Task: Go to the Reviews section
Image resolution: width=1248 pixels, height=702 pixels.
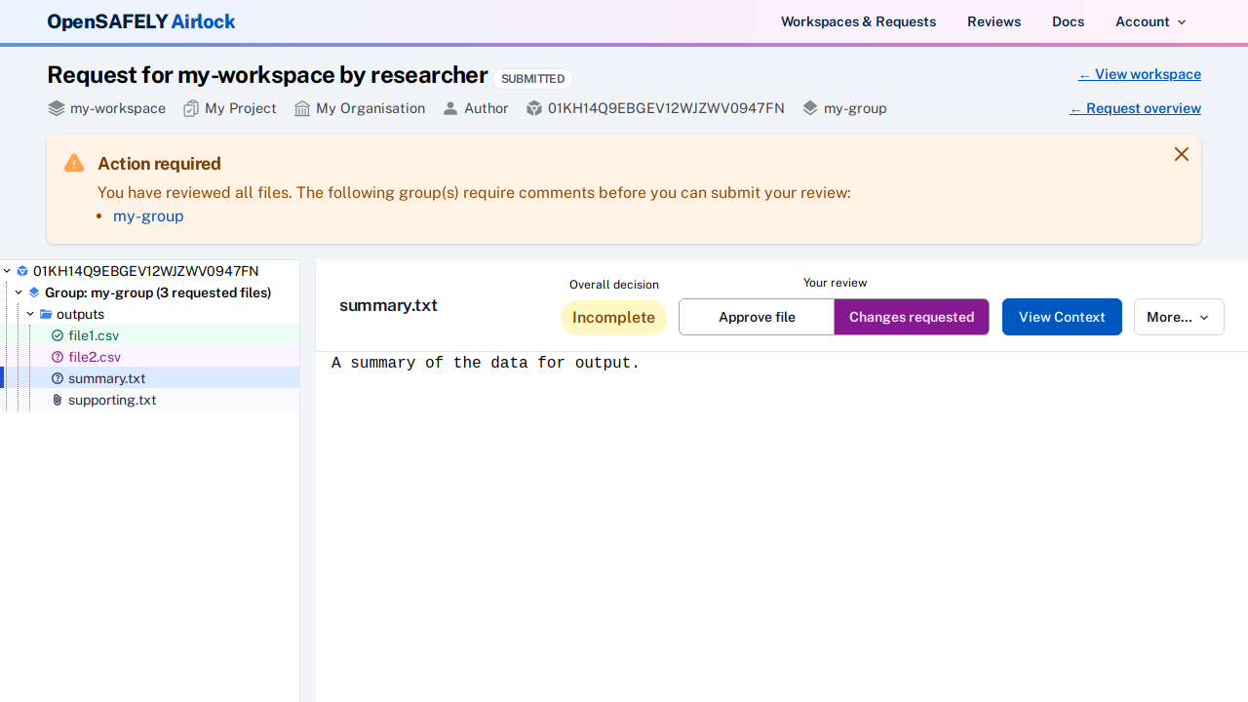Action: [994, 21]
